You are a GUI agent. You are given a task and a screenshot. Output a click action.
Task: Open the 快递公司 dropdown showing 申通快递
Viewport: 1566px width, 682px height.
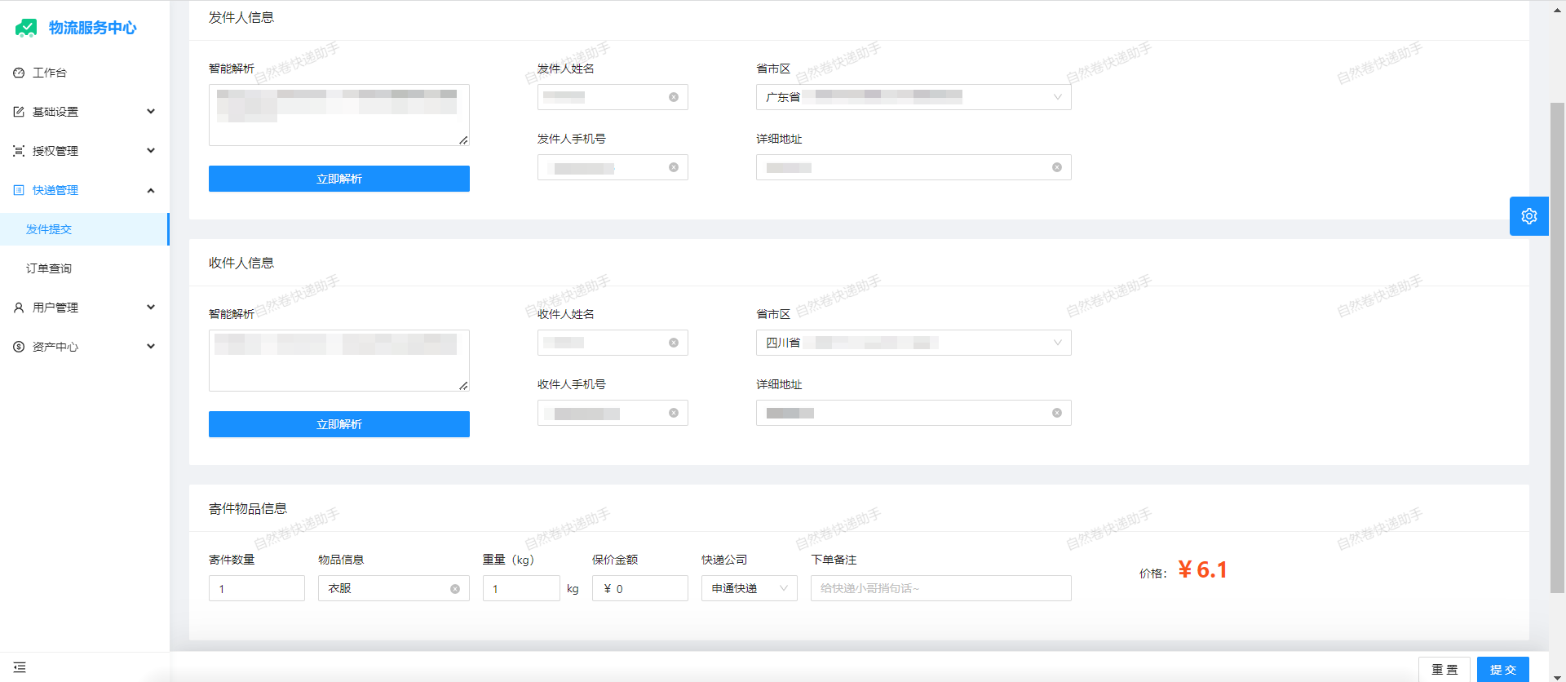click(749, 588)
